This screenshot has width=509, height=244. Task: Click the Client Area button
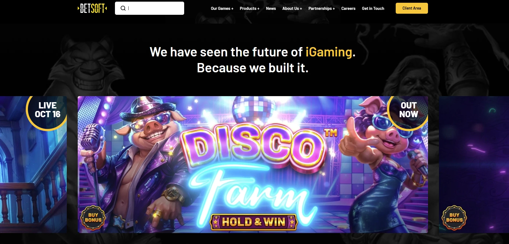click(x=412, y=8)
